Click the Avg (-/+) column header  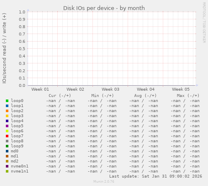(145, 96)
